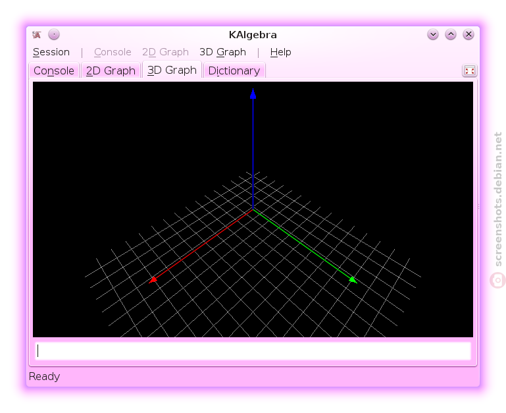
Task: Click the round sticky button in title bar
Action: point(54,34)
